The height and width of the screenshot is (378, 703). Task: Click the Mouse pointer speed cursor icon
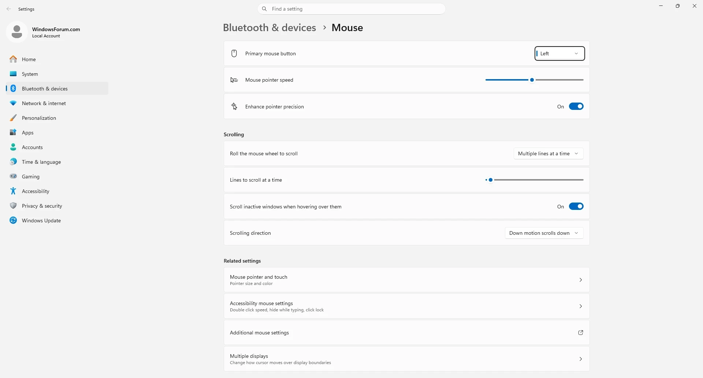234,80
